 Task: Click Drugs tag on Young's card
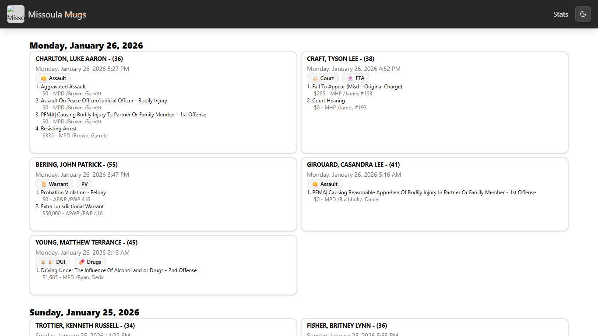tap(90, 262)
